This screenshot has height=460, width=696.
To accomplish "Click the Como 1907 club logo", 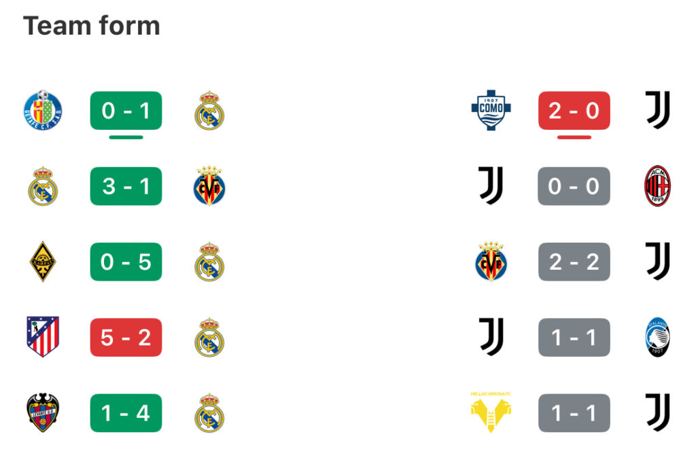I will coord(491,111).
